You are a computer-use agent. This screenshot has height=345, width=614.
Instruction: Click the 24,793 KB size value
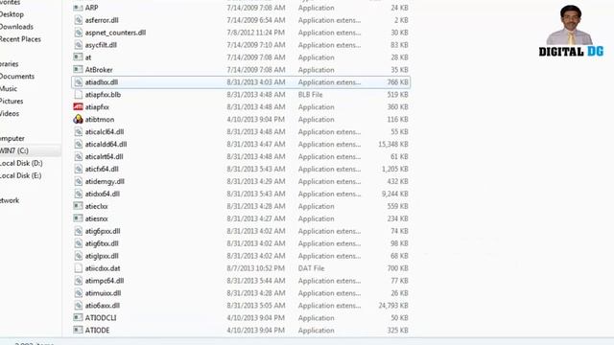click(x=393, y=306)
